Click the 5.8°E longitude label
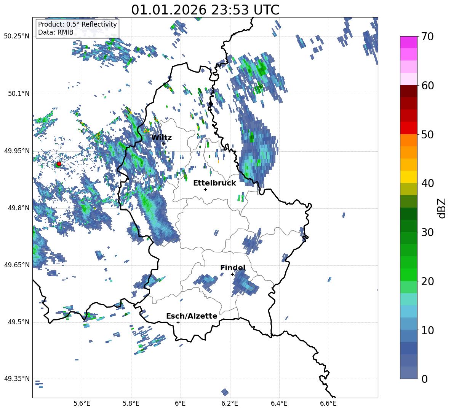This screenshot has height=411, width=451. tap(131, 403)
